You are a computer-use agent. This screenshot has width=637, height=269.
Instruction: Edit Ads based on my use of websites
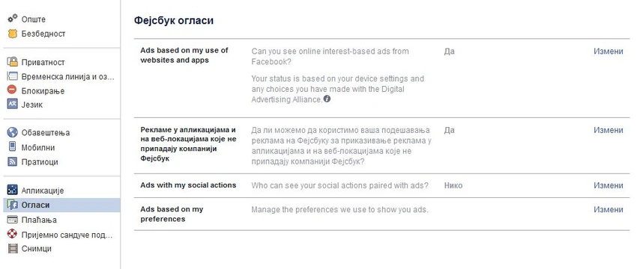(609, 51)
